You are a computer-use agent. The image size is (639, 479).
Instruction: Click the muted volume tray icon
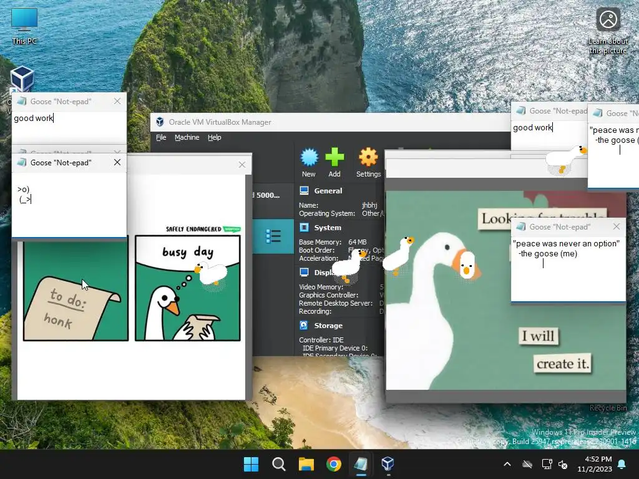tap(563, 464)
